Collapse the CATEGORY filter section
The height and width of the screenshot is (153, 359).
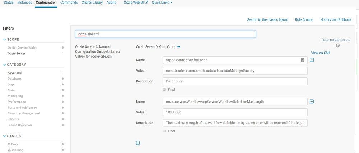coord(5,65)
